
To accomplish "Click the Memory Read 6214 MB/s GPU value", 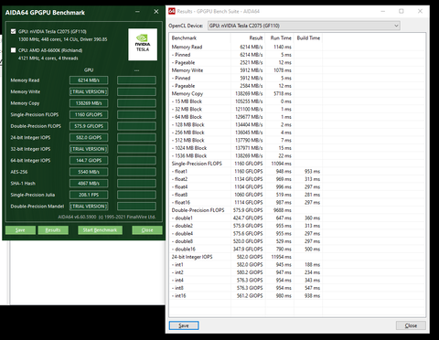I will (89, 80).
